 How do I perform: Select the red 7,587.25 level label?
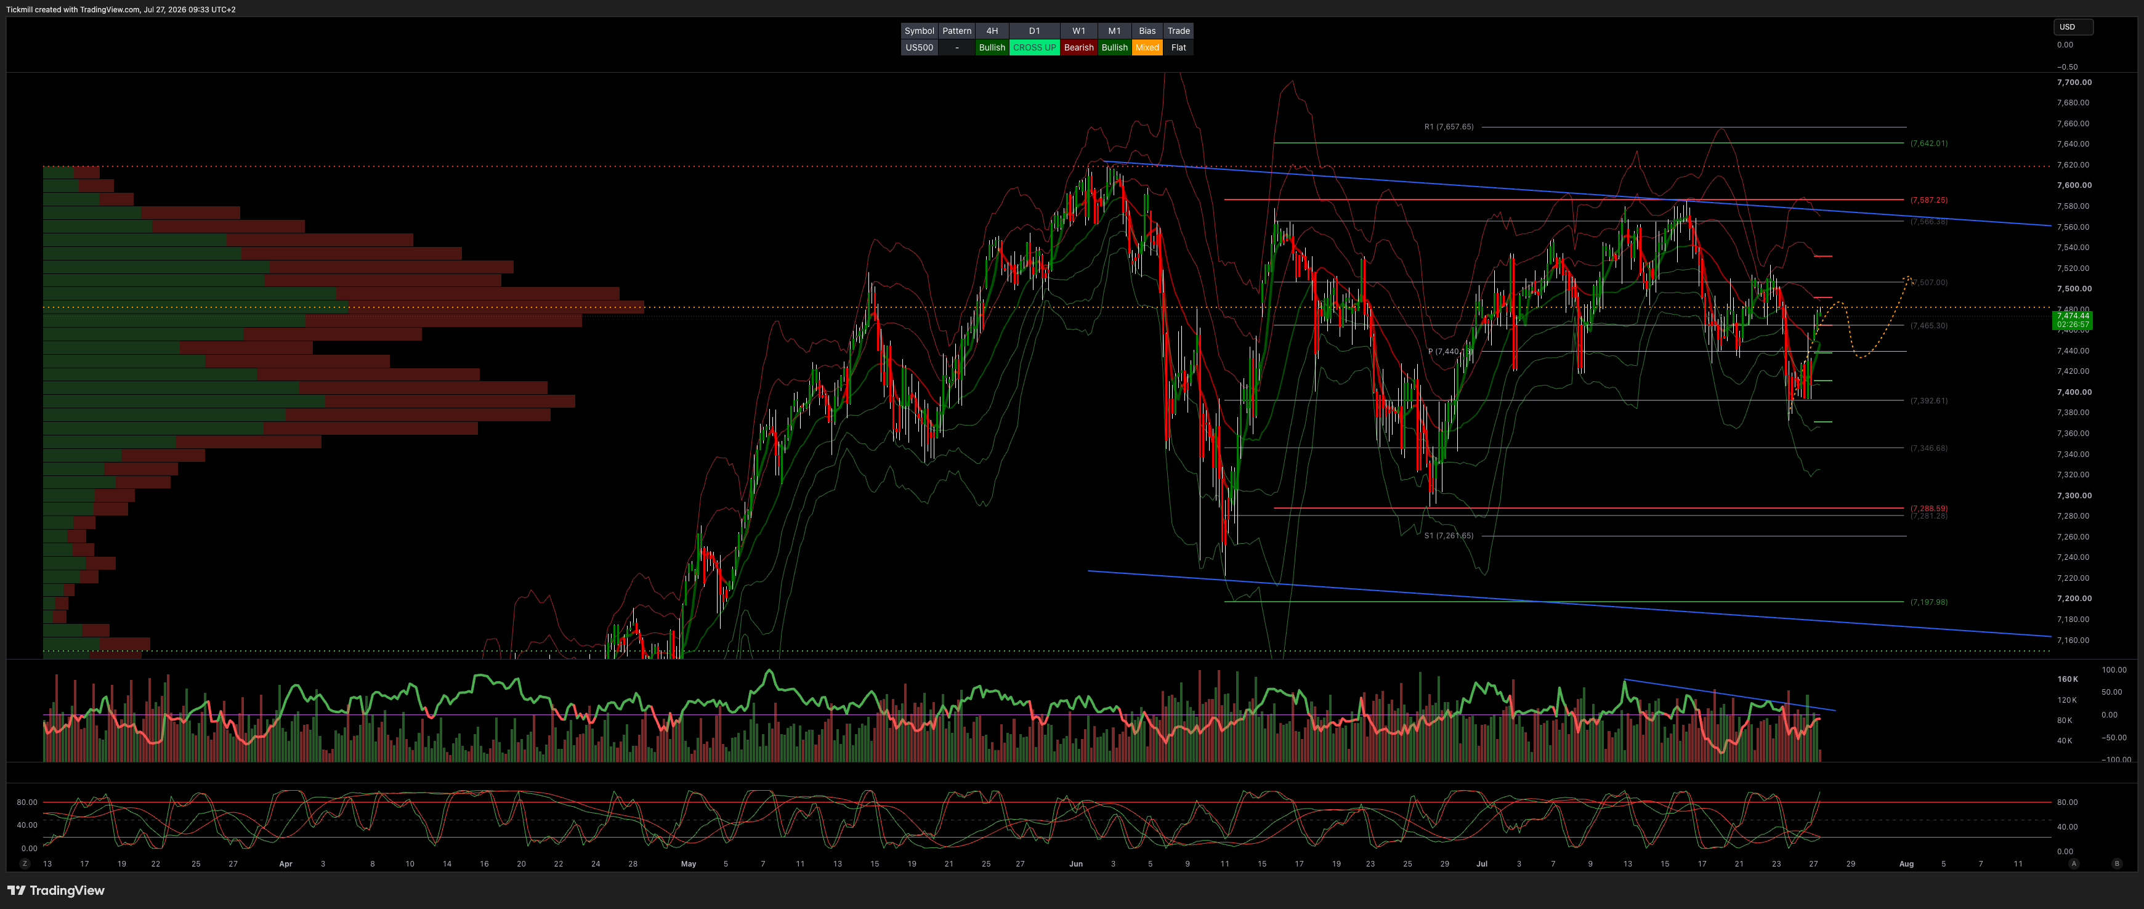[1928, 200]
